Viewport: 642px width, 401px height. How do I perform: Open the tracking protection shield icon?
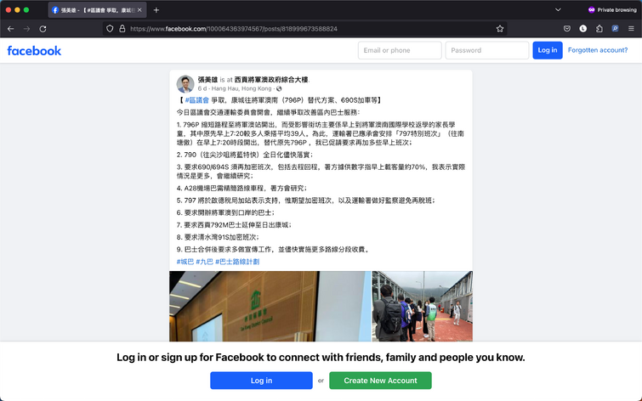(x=110, y=29)
